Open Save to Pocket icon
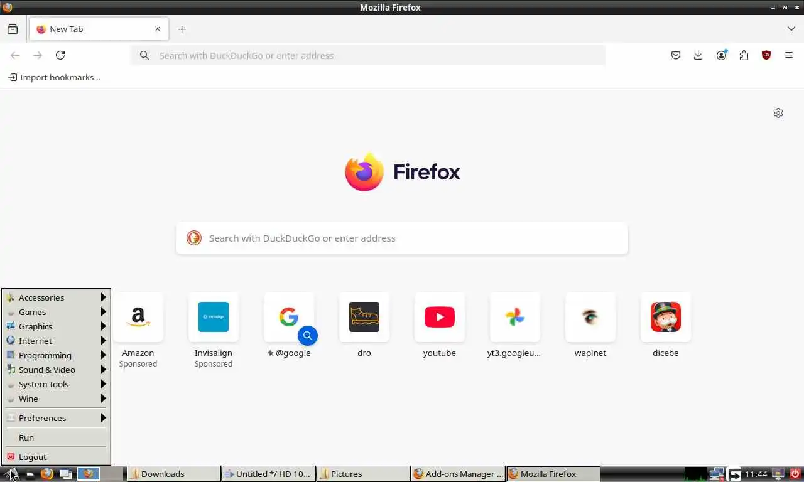 [x=676, y=55]
